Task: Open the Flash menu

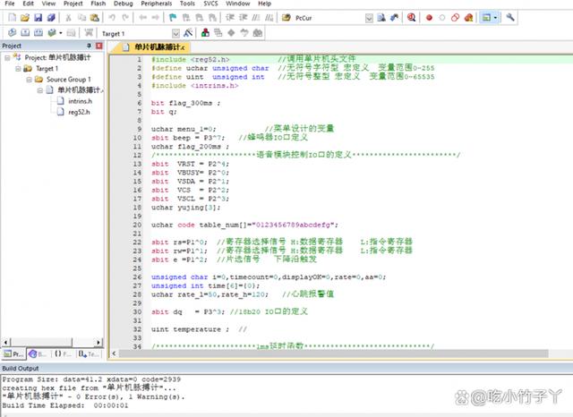Action: click(97, 4)
